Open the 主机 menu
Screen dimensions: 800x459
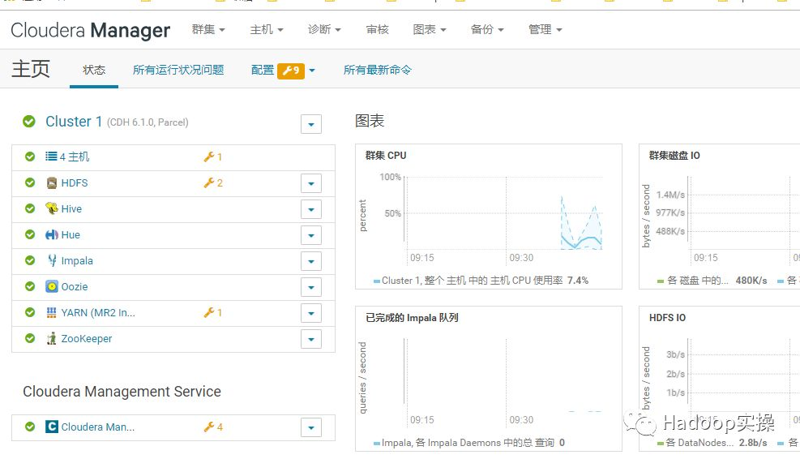pos(267,30)
